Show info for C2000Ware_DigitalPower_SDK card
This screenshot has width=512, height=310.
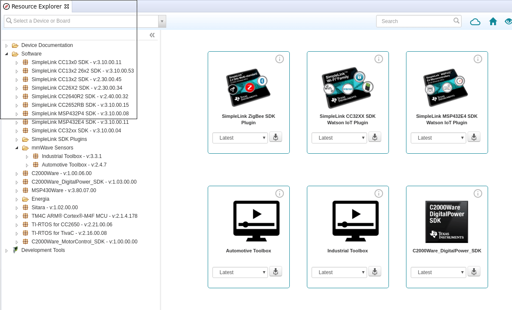pyautogui.click(x=478, y=193)
